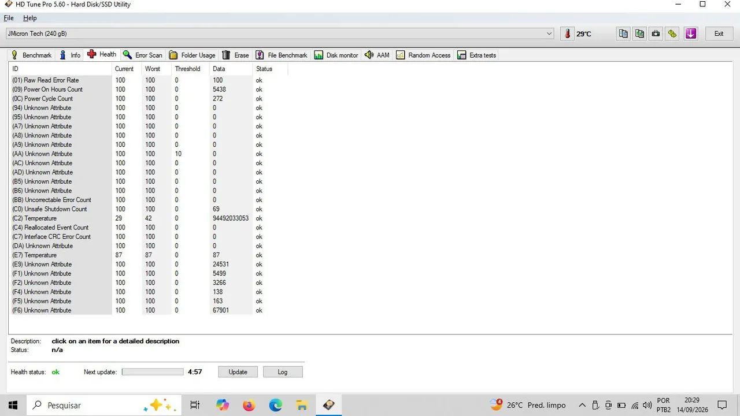Screen dimensions: 740x416
Task: Copy text info to clipboard icon
Action: tap(623, 34)
